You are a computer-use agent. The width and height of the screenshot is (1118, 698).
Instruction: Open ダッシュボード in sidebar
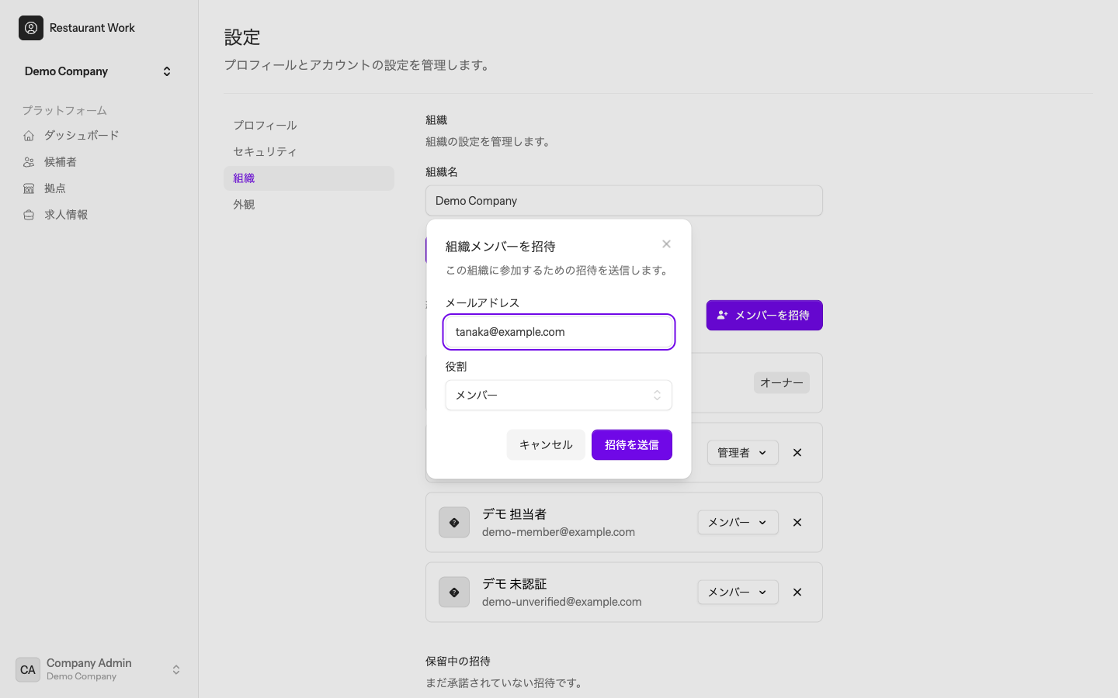pos(99,136)
